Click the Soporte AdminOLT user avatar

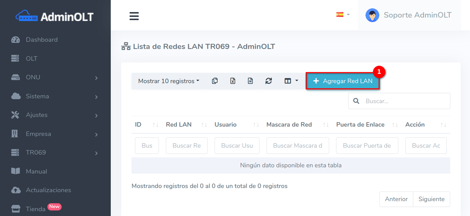pos(372,15)
